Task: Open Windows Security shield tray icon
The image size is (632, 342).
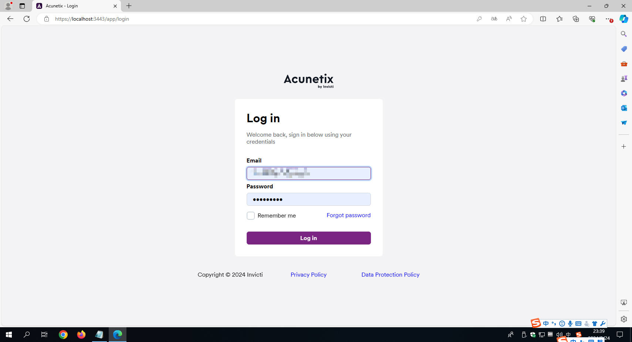Action: click(x=533, y=335)
